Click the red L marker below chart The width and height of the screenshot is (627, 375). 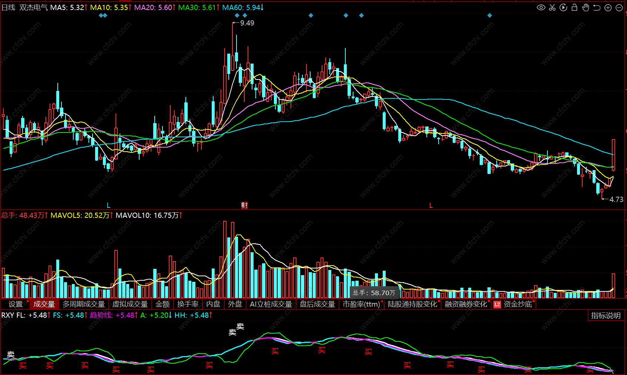pos(431,205)
